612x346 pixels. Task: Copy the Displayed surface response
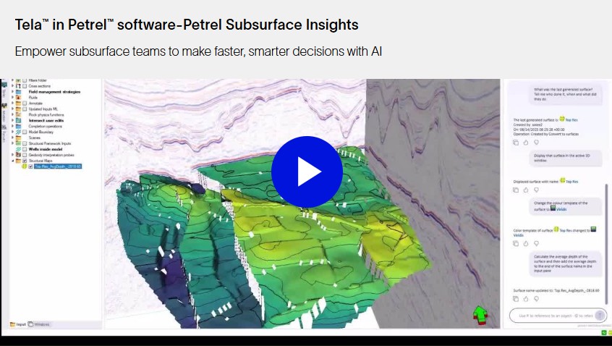tap(516, 190)
